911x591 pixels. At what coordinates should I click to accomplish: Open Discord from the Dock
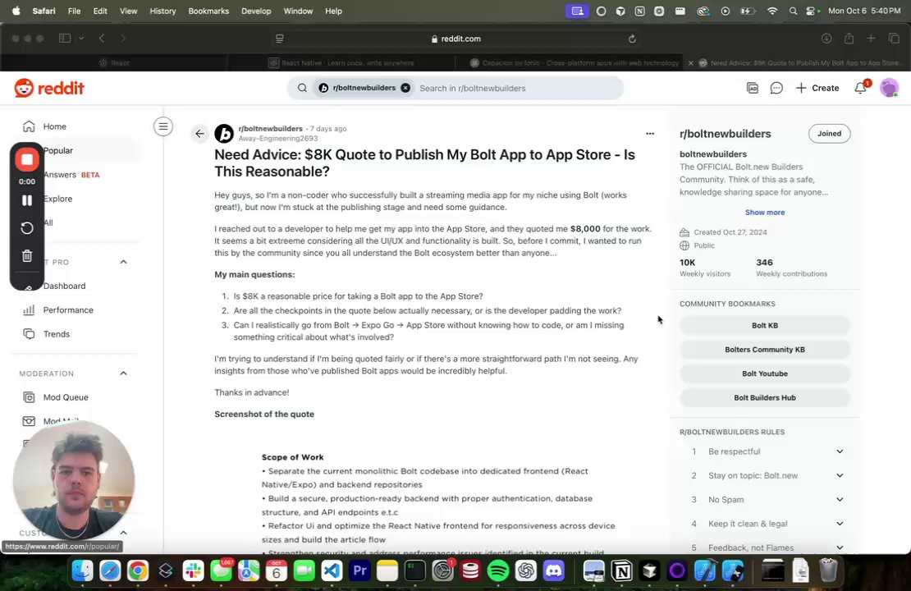(553, 570)
